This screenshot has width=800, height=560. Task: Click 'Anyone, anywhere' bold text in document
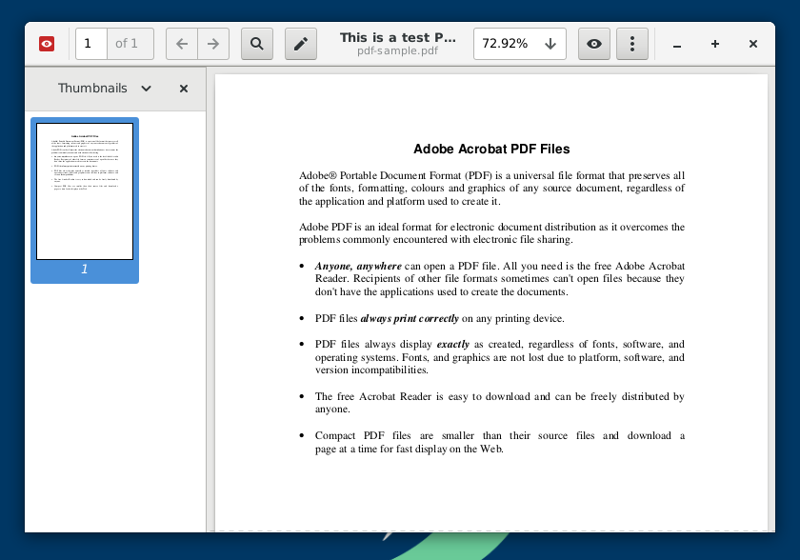358,267
